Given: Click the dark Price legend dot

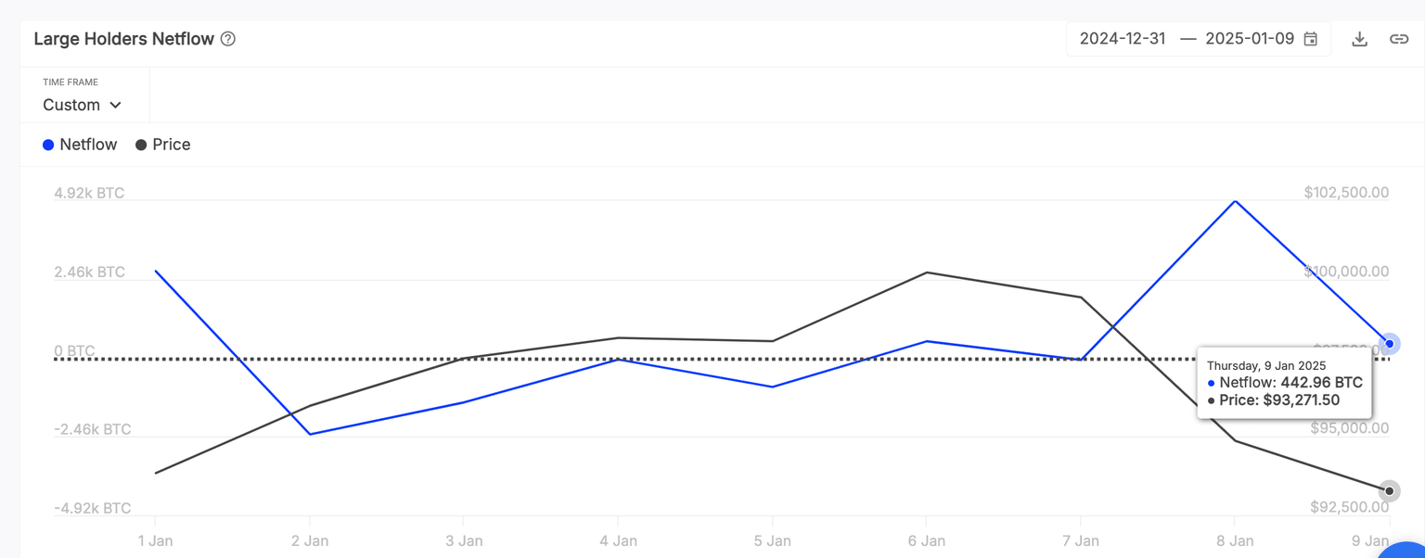Looking at the screenshot, I should (x=141, y=146).
